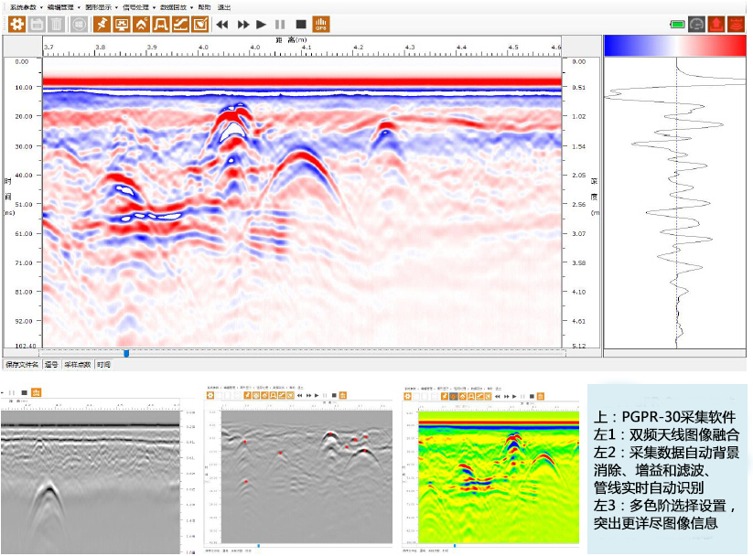Click the 退出 menu item
753x556 pixels.
pyautogui.click(x=224, y=6)
